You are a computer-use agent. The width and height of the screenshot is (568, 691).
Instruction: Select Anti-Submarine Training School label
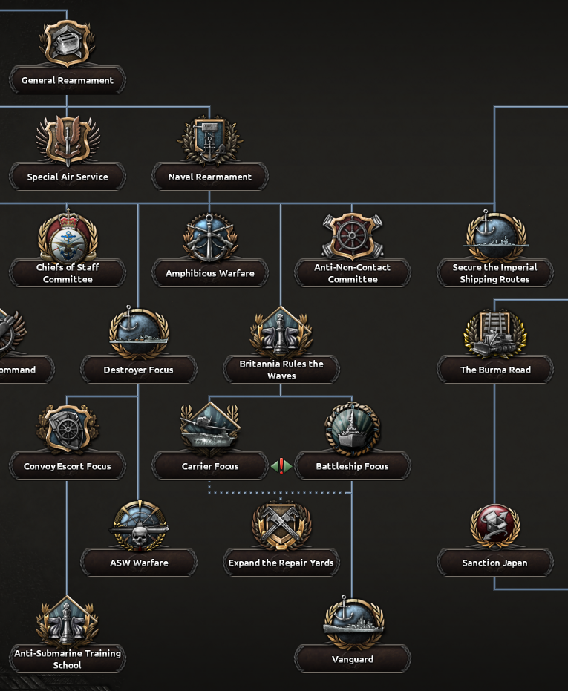tap(68, 659)
